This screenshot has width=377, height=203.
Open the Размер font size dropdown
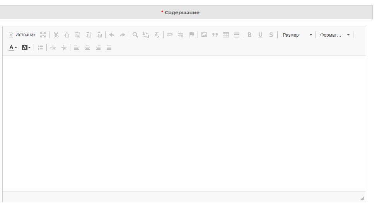[x=297, y=35]
